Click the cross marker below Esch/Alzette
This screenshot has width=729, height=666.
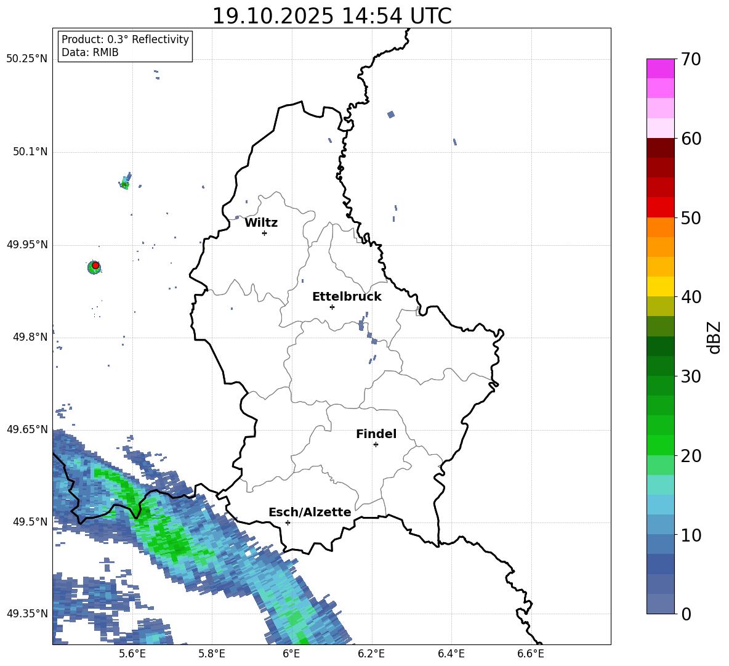click(288, 522)
